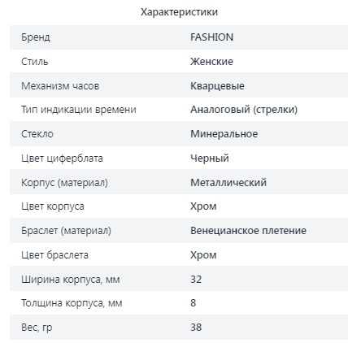Click the Браслет (материал) label
The image size is (348, 343).
pos(66,231)
